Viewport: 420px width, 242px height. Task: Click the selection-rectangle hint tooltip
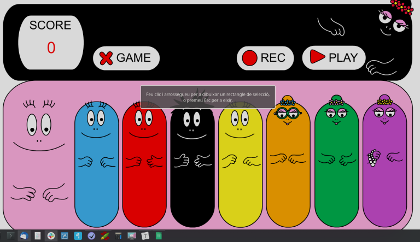coord(208,97)
